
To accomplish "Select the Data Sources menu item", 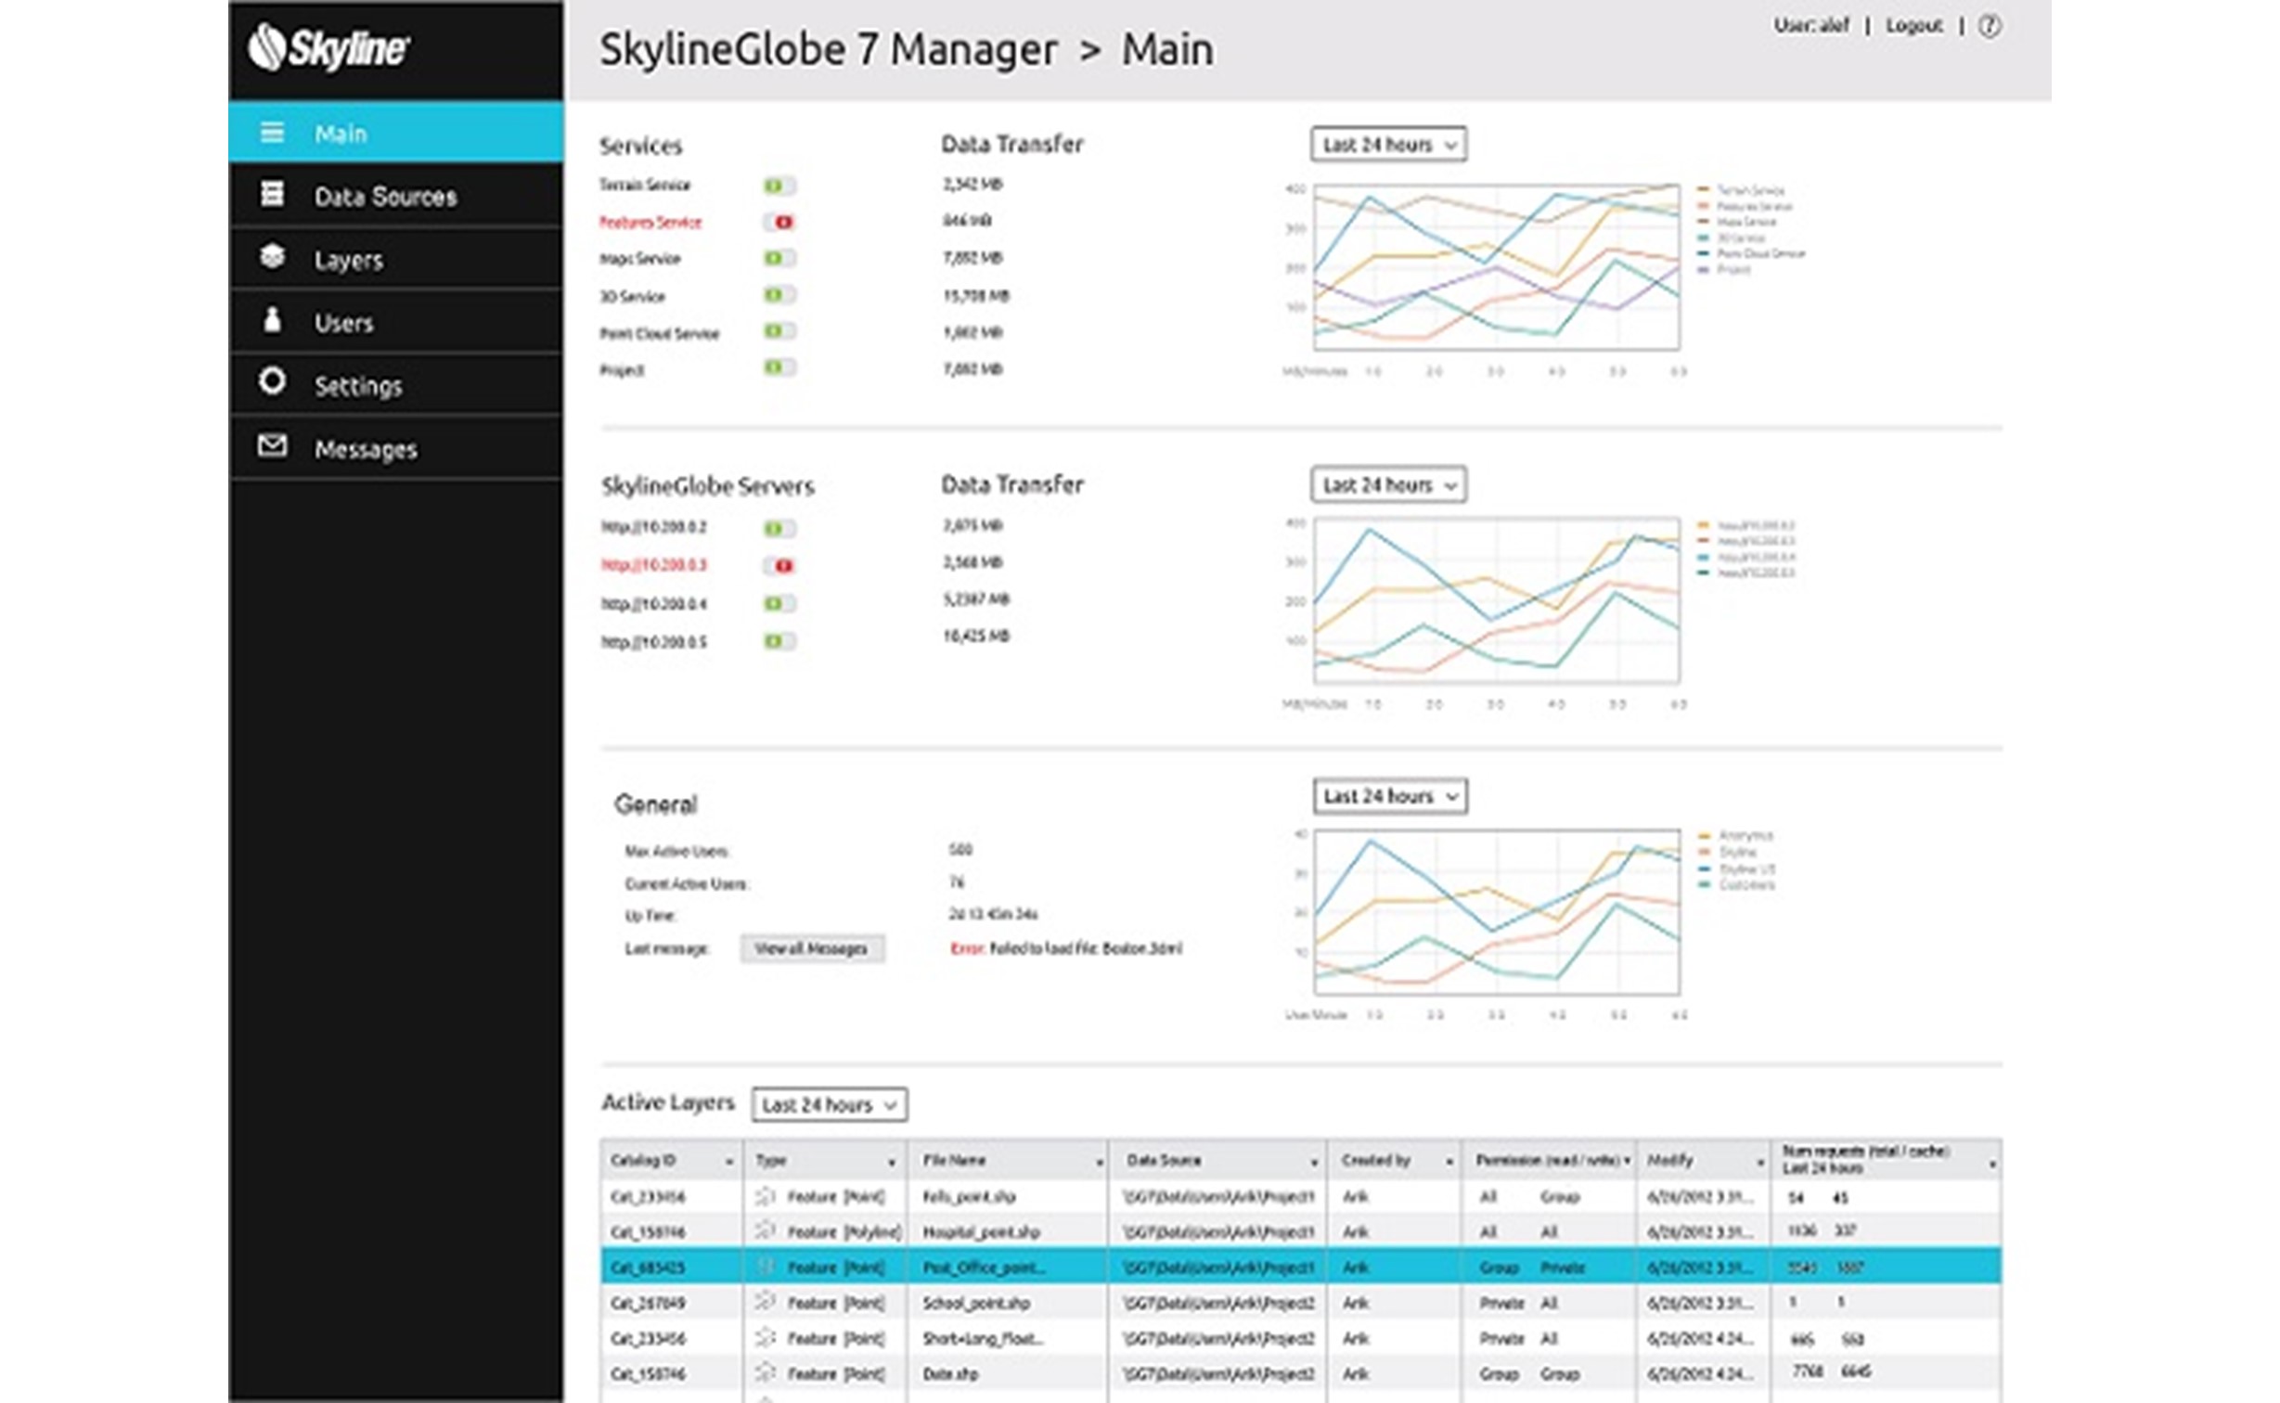I will pyautogui.click(x=386, y=194).
